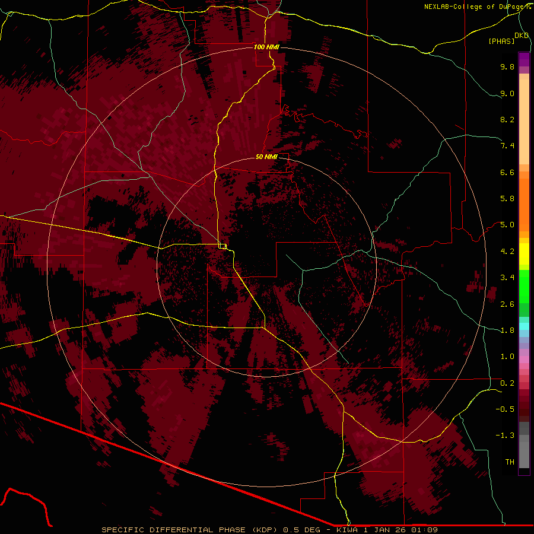The image size is (534, 534).
Task: Click the '-0.5' legend value
Action: coord(505,409)
